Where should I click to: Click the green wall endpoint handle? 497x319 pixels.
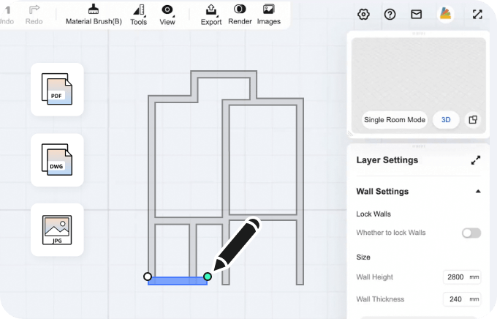click(208, 277)
